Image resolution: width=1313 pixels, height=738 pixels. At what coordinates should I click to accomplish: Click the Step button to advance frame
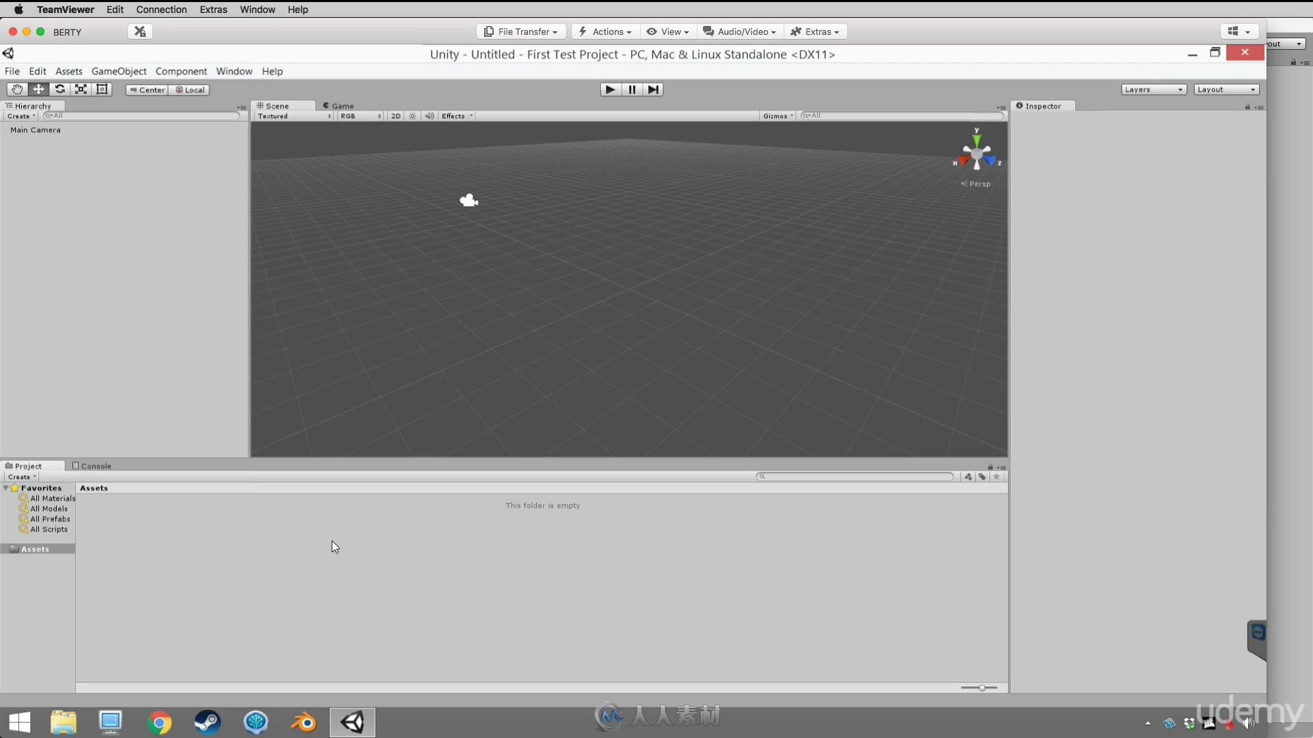pyautogui.click(x=653, y=90)
